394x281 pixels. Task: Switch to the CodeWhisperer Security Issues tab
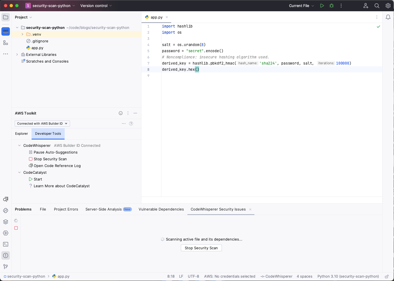tap(218, 209)
